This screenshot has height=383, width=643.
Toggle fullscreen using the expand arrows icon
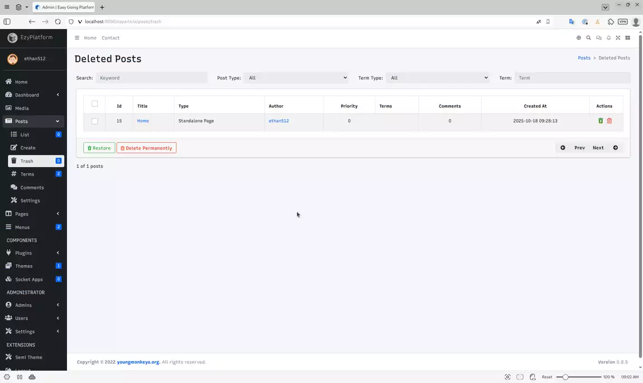click(618, 38)
